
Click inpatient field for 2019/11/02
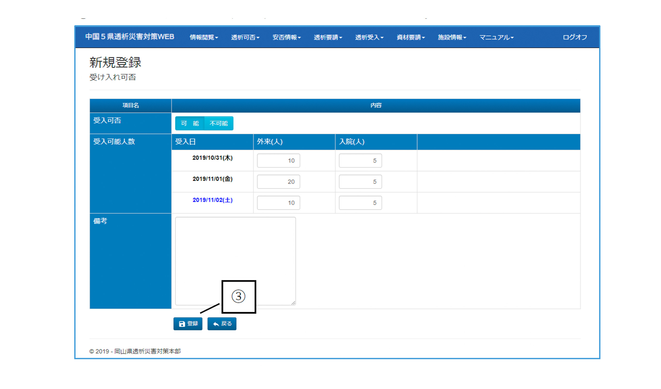pyautogui.click(x=360, y=203)
